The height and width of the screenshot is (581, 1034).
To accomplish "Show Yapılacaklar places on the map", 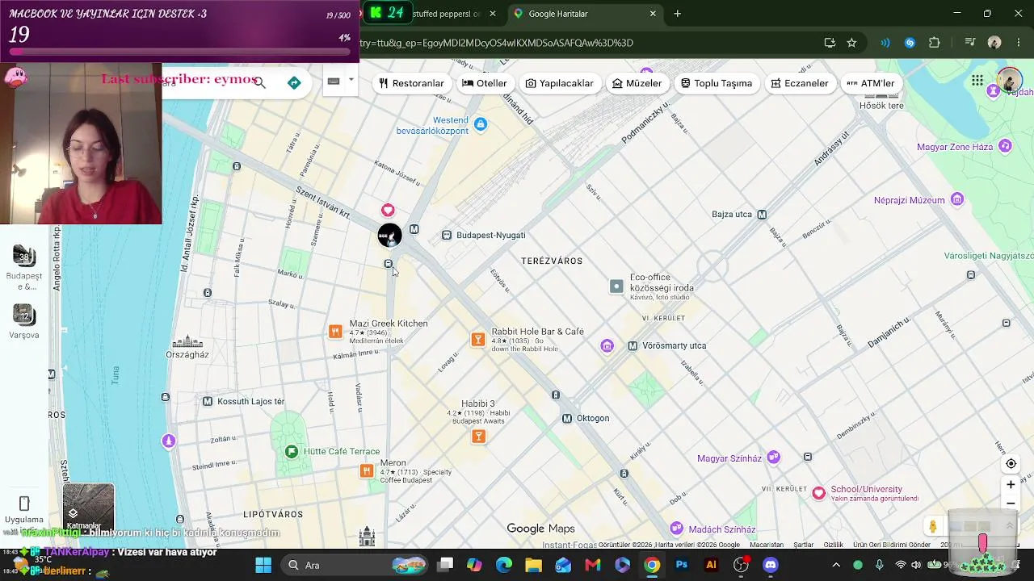I will pyautogui.click(x=560, y=83).
